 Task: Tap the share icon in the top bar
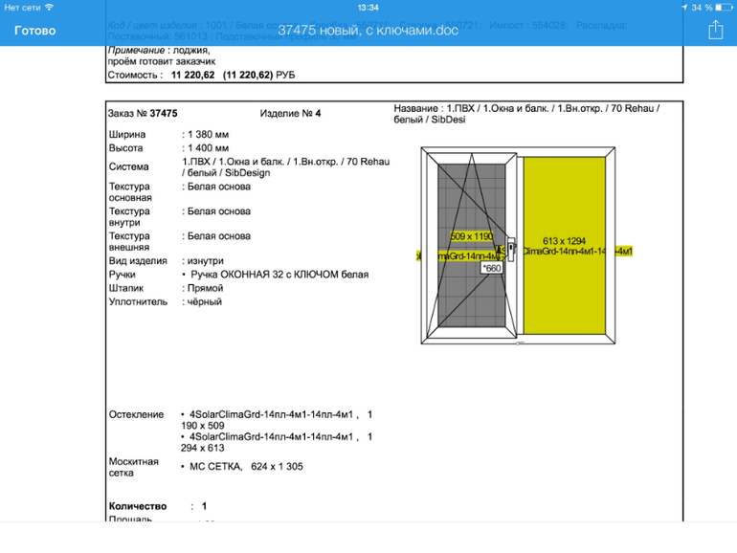coord(714,31)
